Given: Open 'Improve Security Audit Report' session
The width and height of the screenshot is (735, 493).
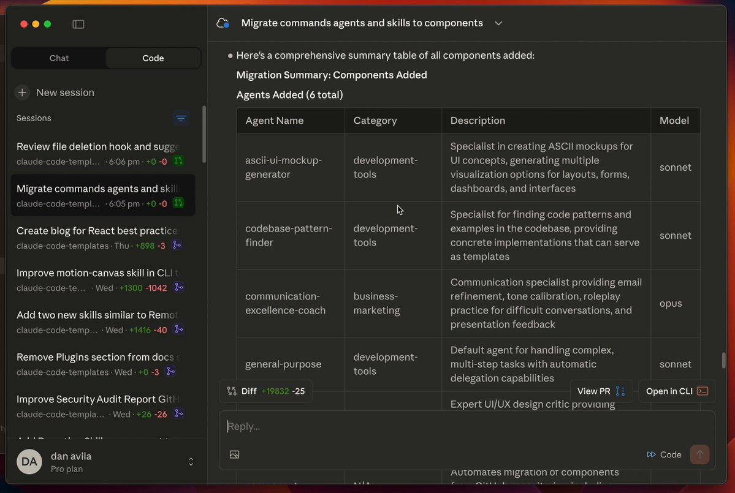Looking at the screenshot, I should point(102,406).
